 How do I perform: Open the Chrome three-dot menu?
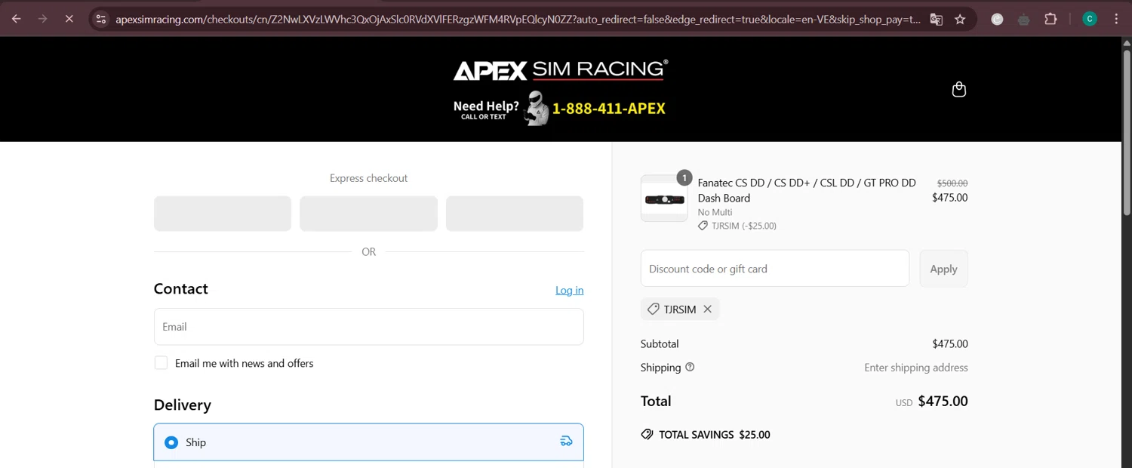coord(1116,20)
